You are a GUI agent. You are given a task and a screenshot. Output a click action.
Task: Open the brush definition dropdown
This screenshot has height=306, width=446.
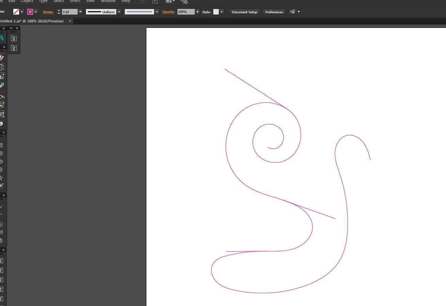(x=157, y=12)
